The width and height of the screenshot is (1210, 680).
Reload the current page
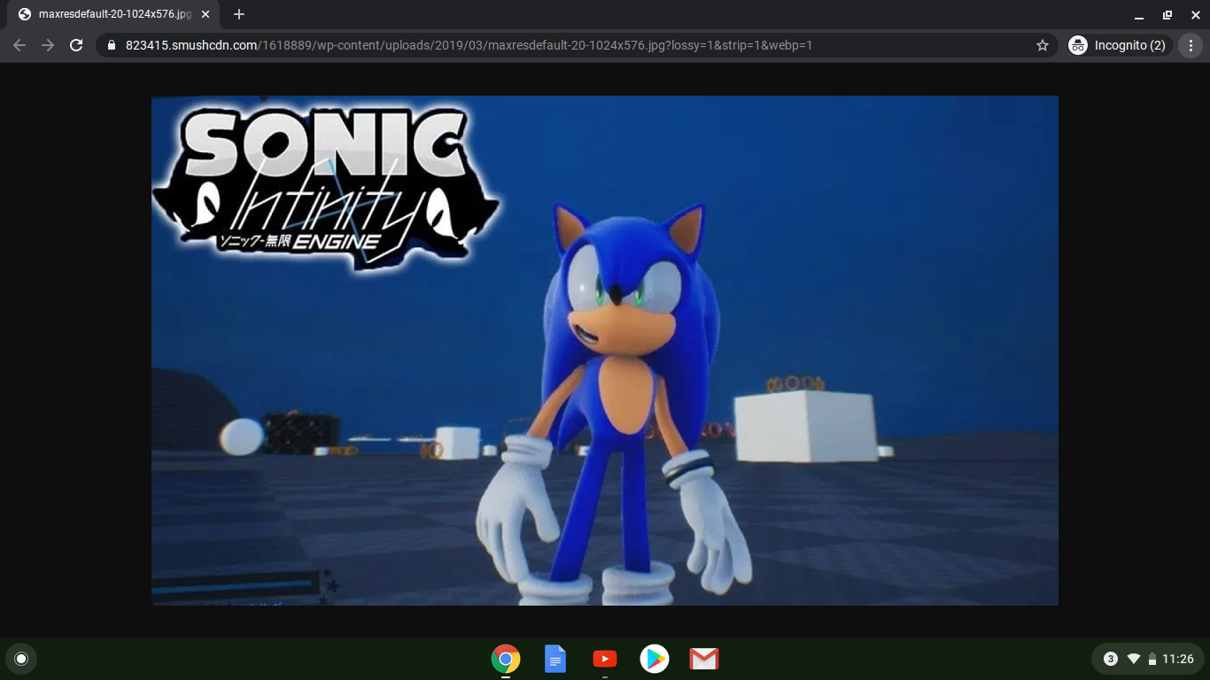tap(76, 45)
